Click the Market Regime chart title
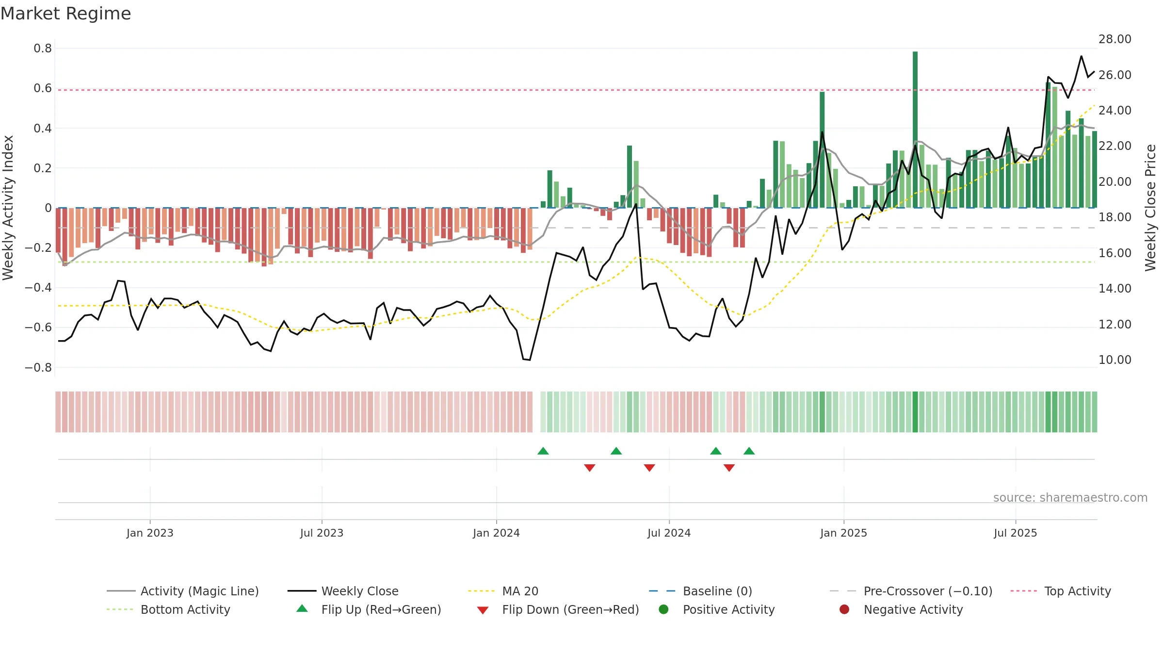 pos(65,14)
